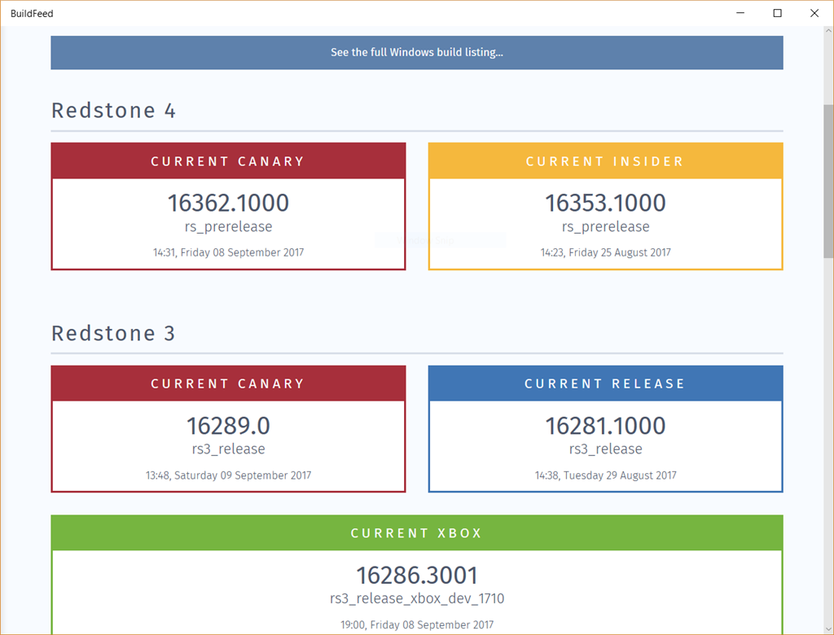Click date 19:00, Friday 08 September 2017
Screen dimensions: 834x635
click(417, 624)
